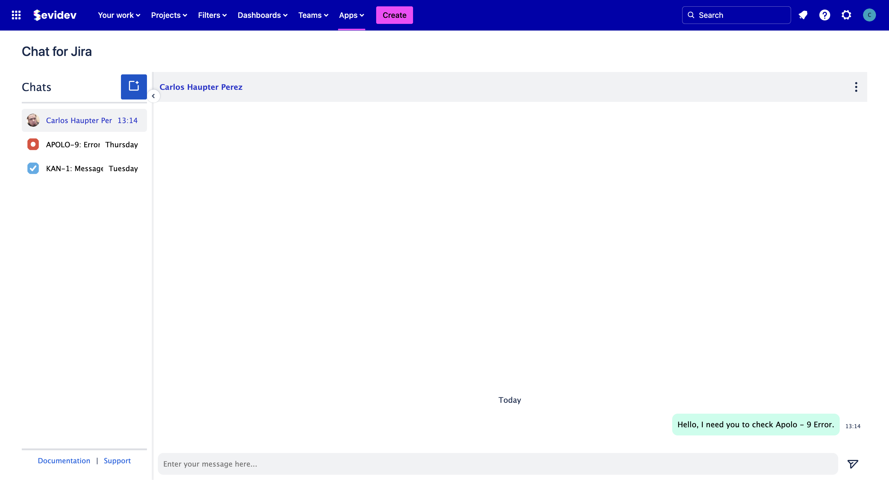Start a new chat with the compose icon

tap(134, 87)
